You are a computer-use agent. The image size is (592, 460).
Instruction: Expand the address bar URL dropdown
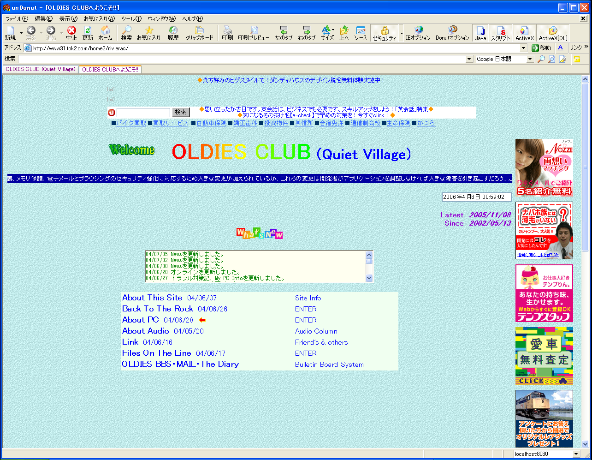click(523, 48)
